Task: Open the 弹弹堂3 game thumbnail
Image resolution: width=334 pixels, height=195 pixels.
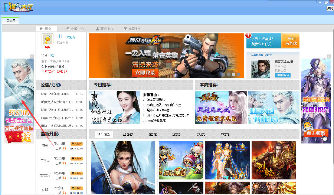Action: point(181,160)
